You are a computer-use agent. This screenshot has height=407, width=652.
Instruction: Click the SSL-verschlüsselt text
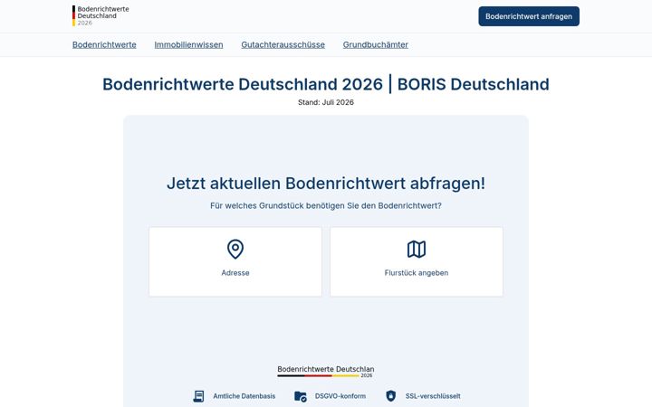(433, 396)
